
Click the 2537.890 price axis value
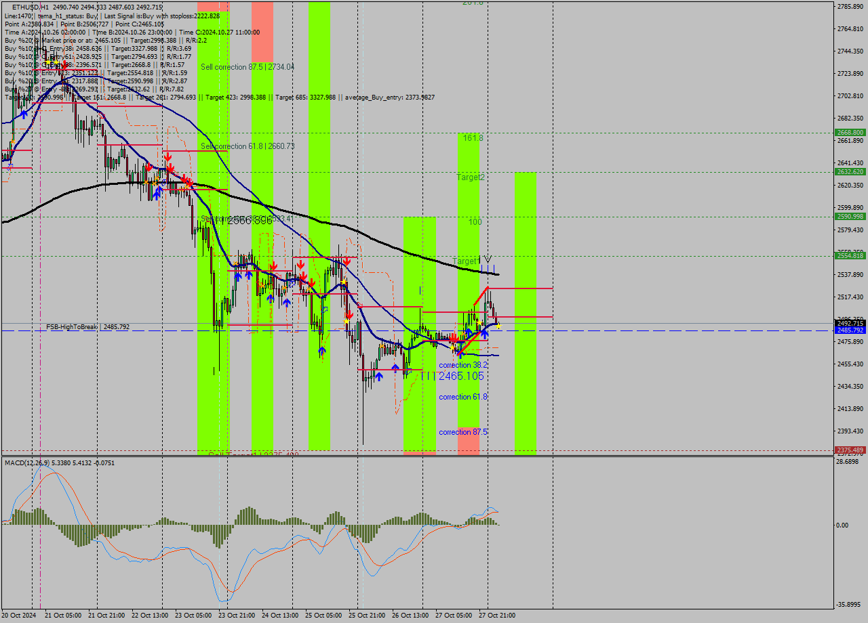pyautogui.click(x=850, y=275)
